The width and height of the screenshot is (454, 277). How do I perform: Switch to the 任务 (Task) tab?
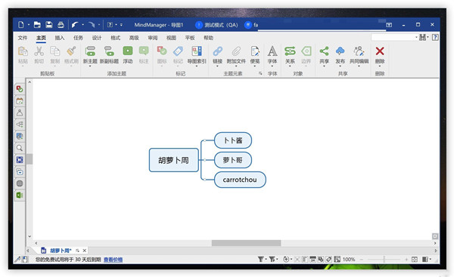tap(78, 38)
